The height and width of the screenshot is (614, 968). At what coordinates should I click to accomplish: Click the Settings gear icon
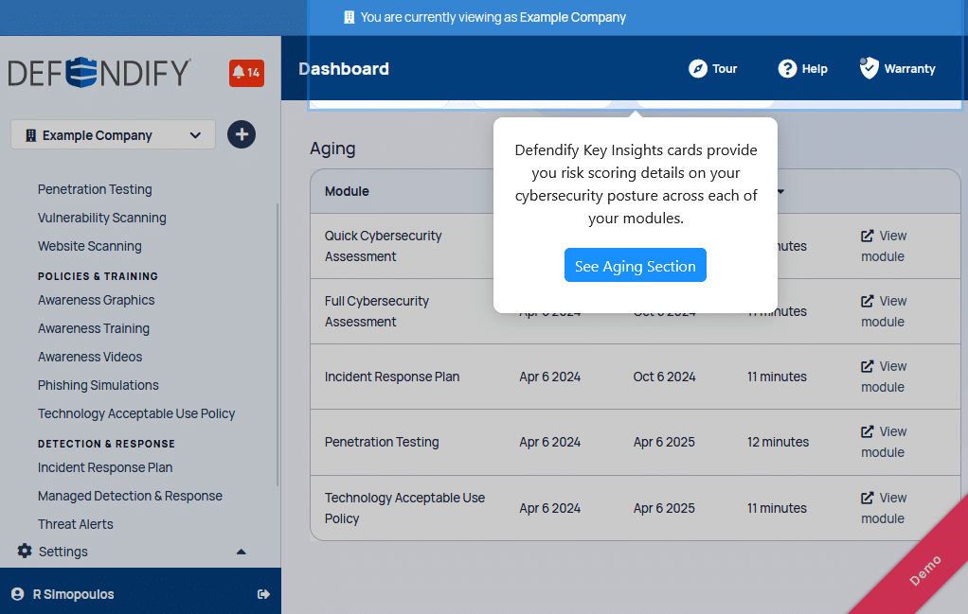(x=25, y=552)
